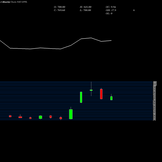Click the price axis labels beside the grid
The width and height of the screenshot is (162, 162).
(155, 101)
